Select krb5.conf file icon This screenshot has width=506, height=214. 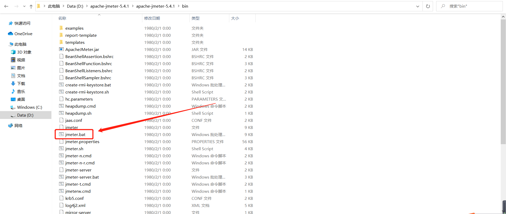coord(61,198)
